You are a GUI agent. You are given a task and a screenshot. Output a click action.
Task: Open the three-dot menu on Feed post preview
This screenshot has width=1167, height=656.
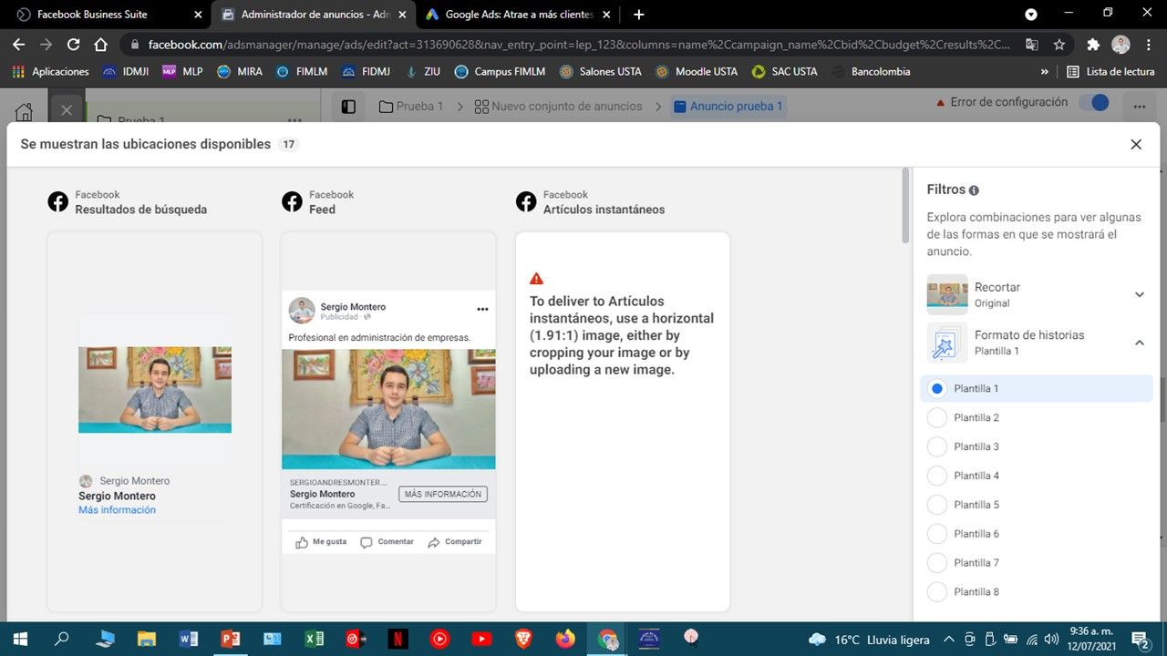(x=482, y=309)
